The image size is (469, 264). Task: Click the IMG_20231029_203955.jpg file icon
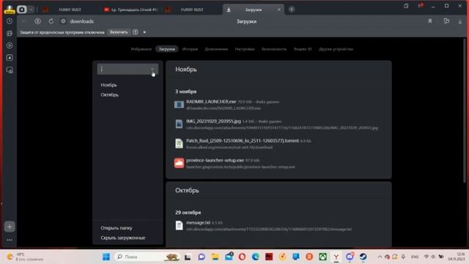point(179,124)
